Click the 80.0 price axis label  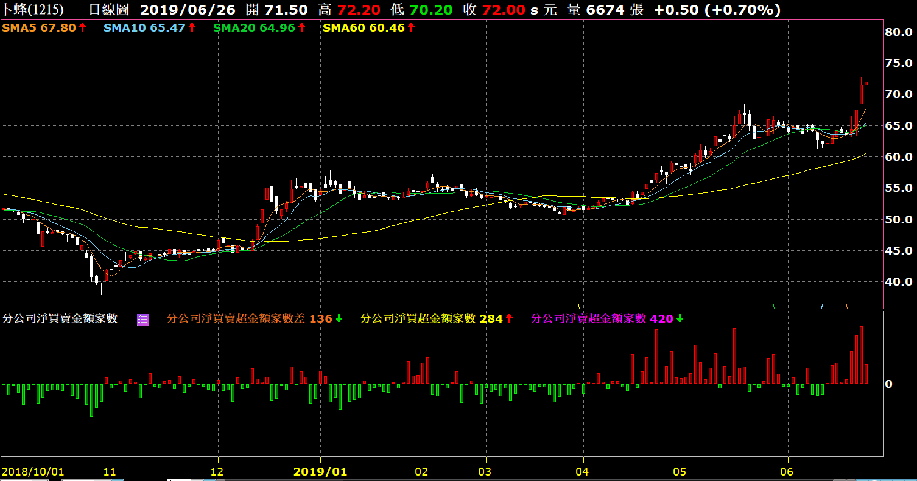tap(899, 32)
